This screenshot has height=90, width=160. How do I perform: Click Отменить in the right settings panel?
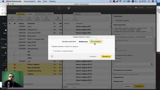(128, 86)
